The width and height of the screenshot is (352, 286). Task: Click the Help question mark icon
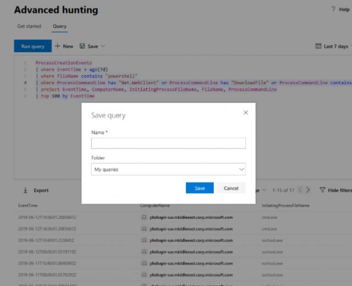coord(333,9)
